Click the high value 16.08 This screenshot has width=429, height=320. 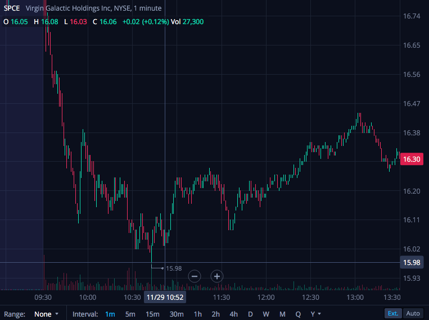(x=49, y=21)
